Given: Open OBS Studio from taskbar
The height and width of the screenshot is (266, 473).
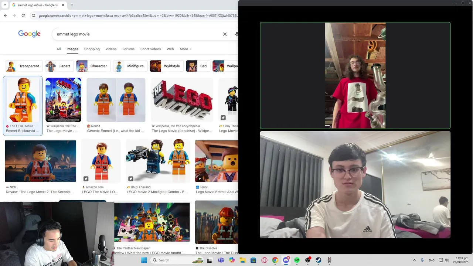Looking at the screenshot, I should [308, 260].
